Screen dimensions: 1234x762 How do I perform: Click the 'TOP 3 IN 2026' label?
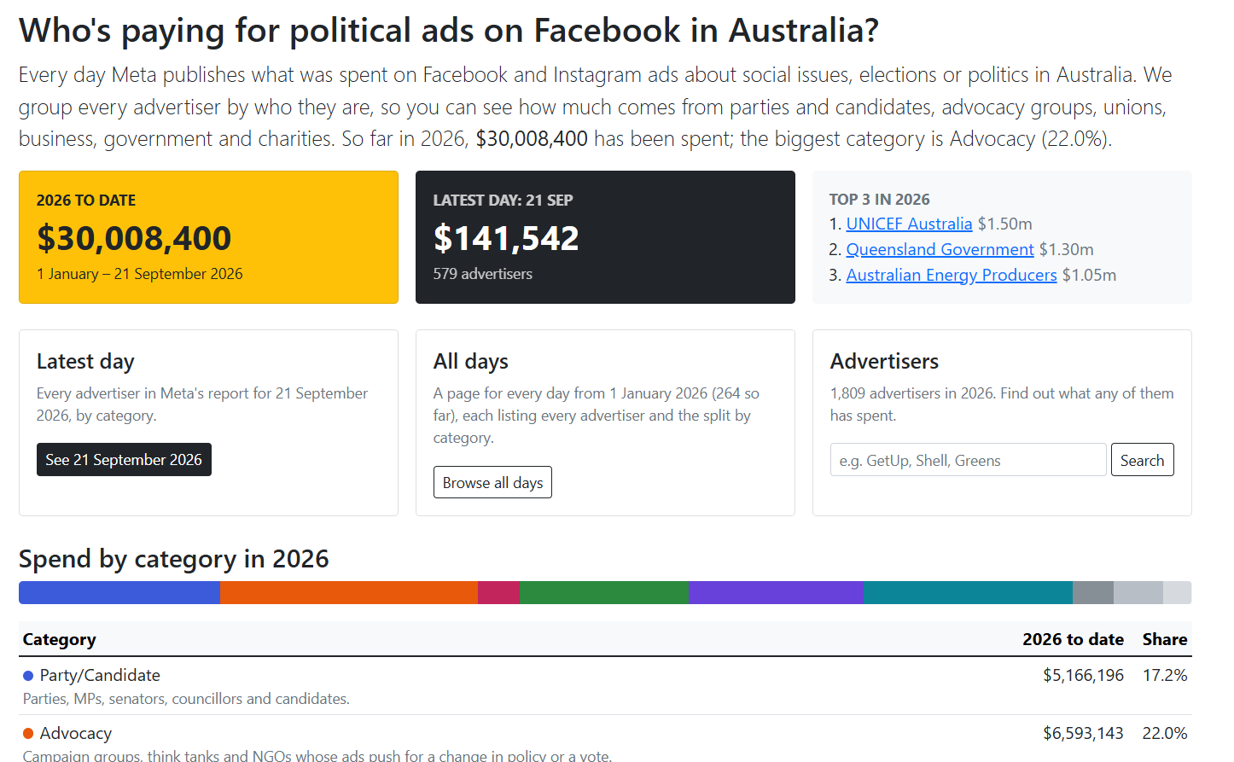click(x=880, y=200)
